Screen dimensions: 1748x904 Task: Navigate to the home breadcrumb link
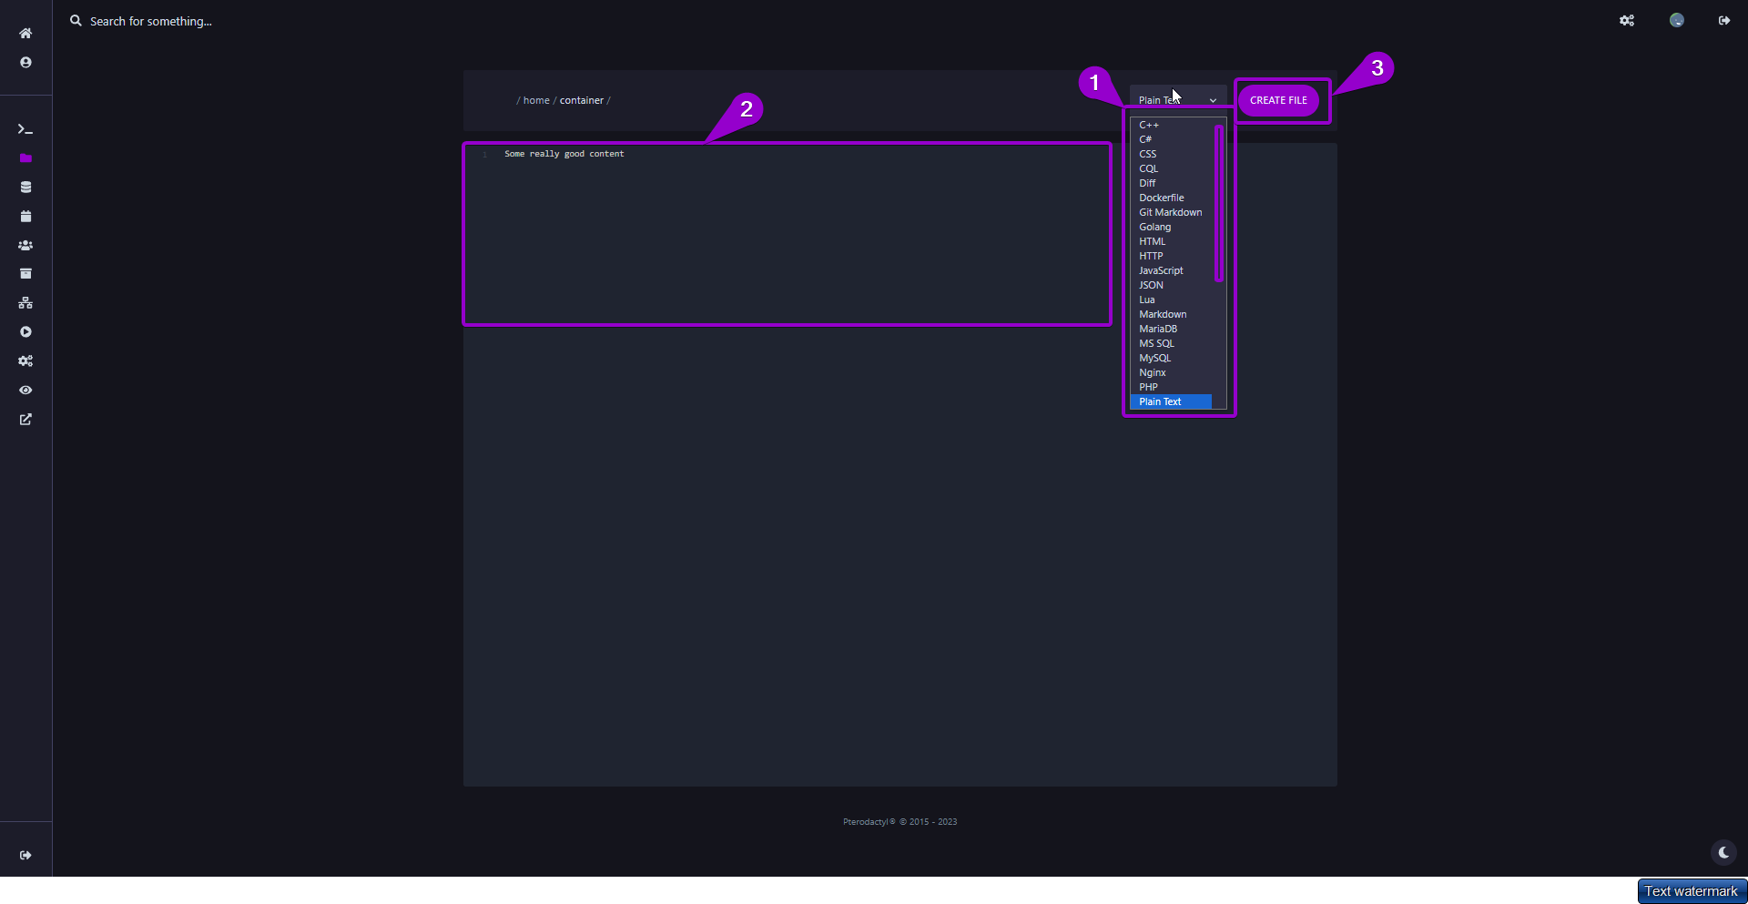coord(536,100)
